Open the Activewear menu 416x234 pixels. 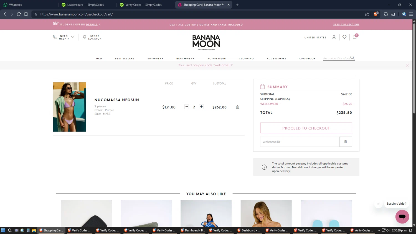[x=217, y=58]
